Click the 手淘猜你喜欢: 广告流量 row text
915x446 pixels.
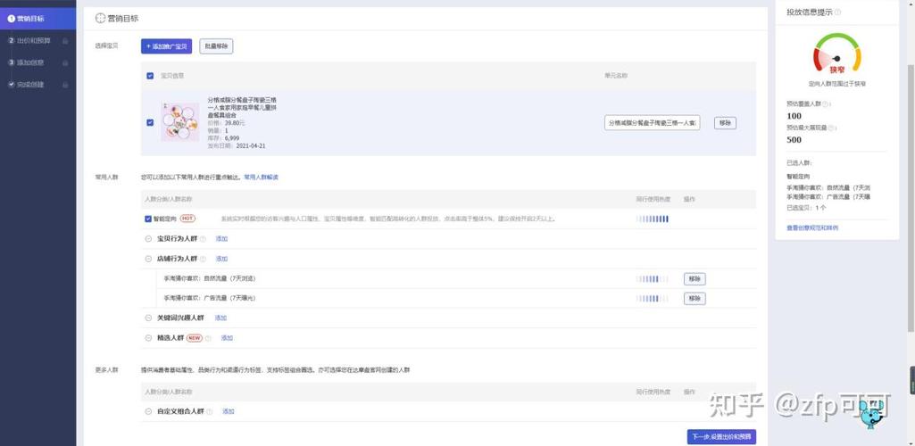tap(210, 299)
